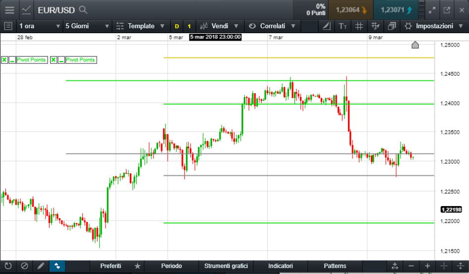Click the circle-slash clear drawings icon
The width and height of the screenshot is (469, 274).
click(x=24, y=266)
